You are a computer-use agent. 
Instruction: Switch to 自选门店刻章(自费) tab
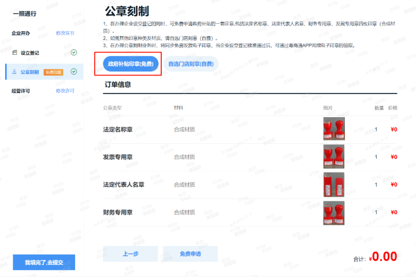click(191, 63)
